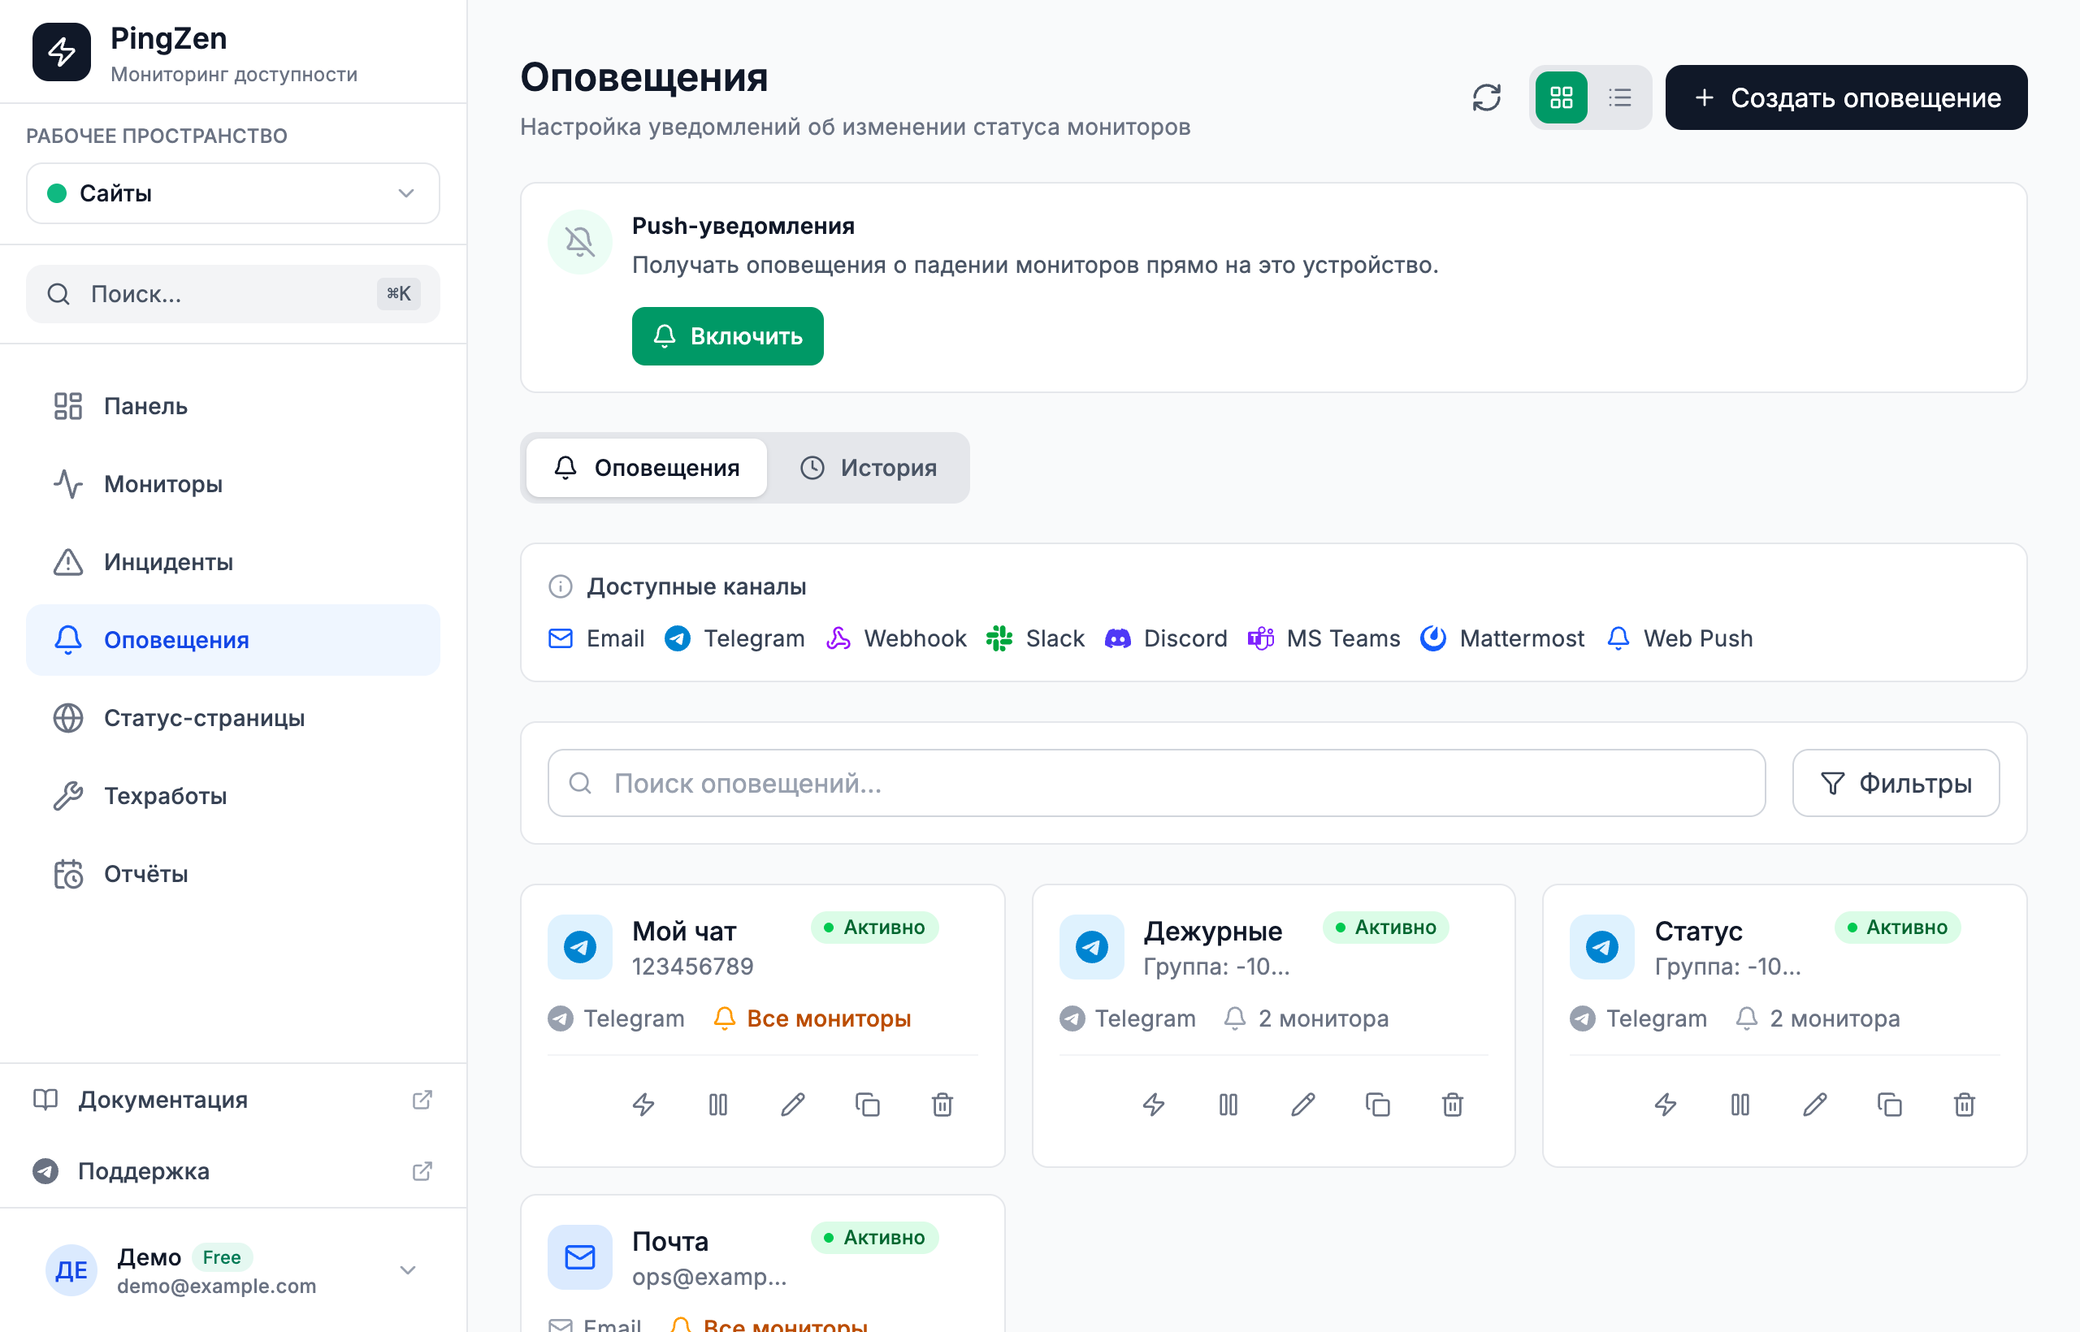Open Оповещения in sidebar

pyautogui.click(x=232, y=640)
